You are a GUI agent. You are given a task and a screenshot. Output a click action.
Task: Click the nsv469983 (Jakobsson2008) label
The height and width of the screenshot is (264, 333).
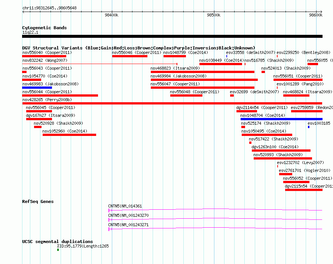pyautogui.click(x=51, y=84)
